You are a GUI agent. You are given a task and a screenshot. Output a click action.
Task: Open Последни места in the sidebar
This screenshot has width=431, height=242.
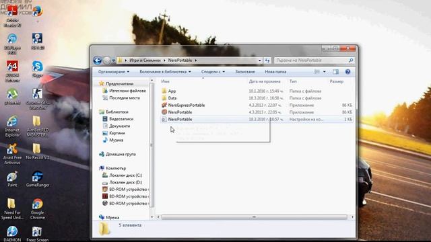pos(124,97)
